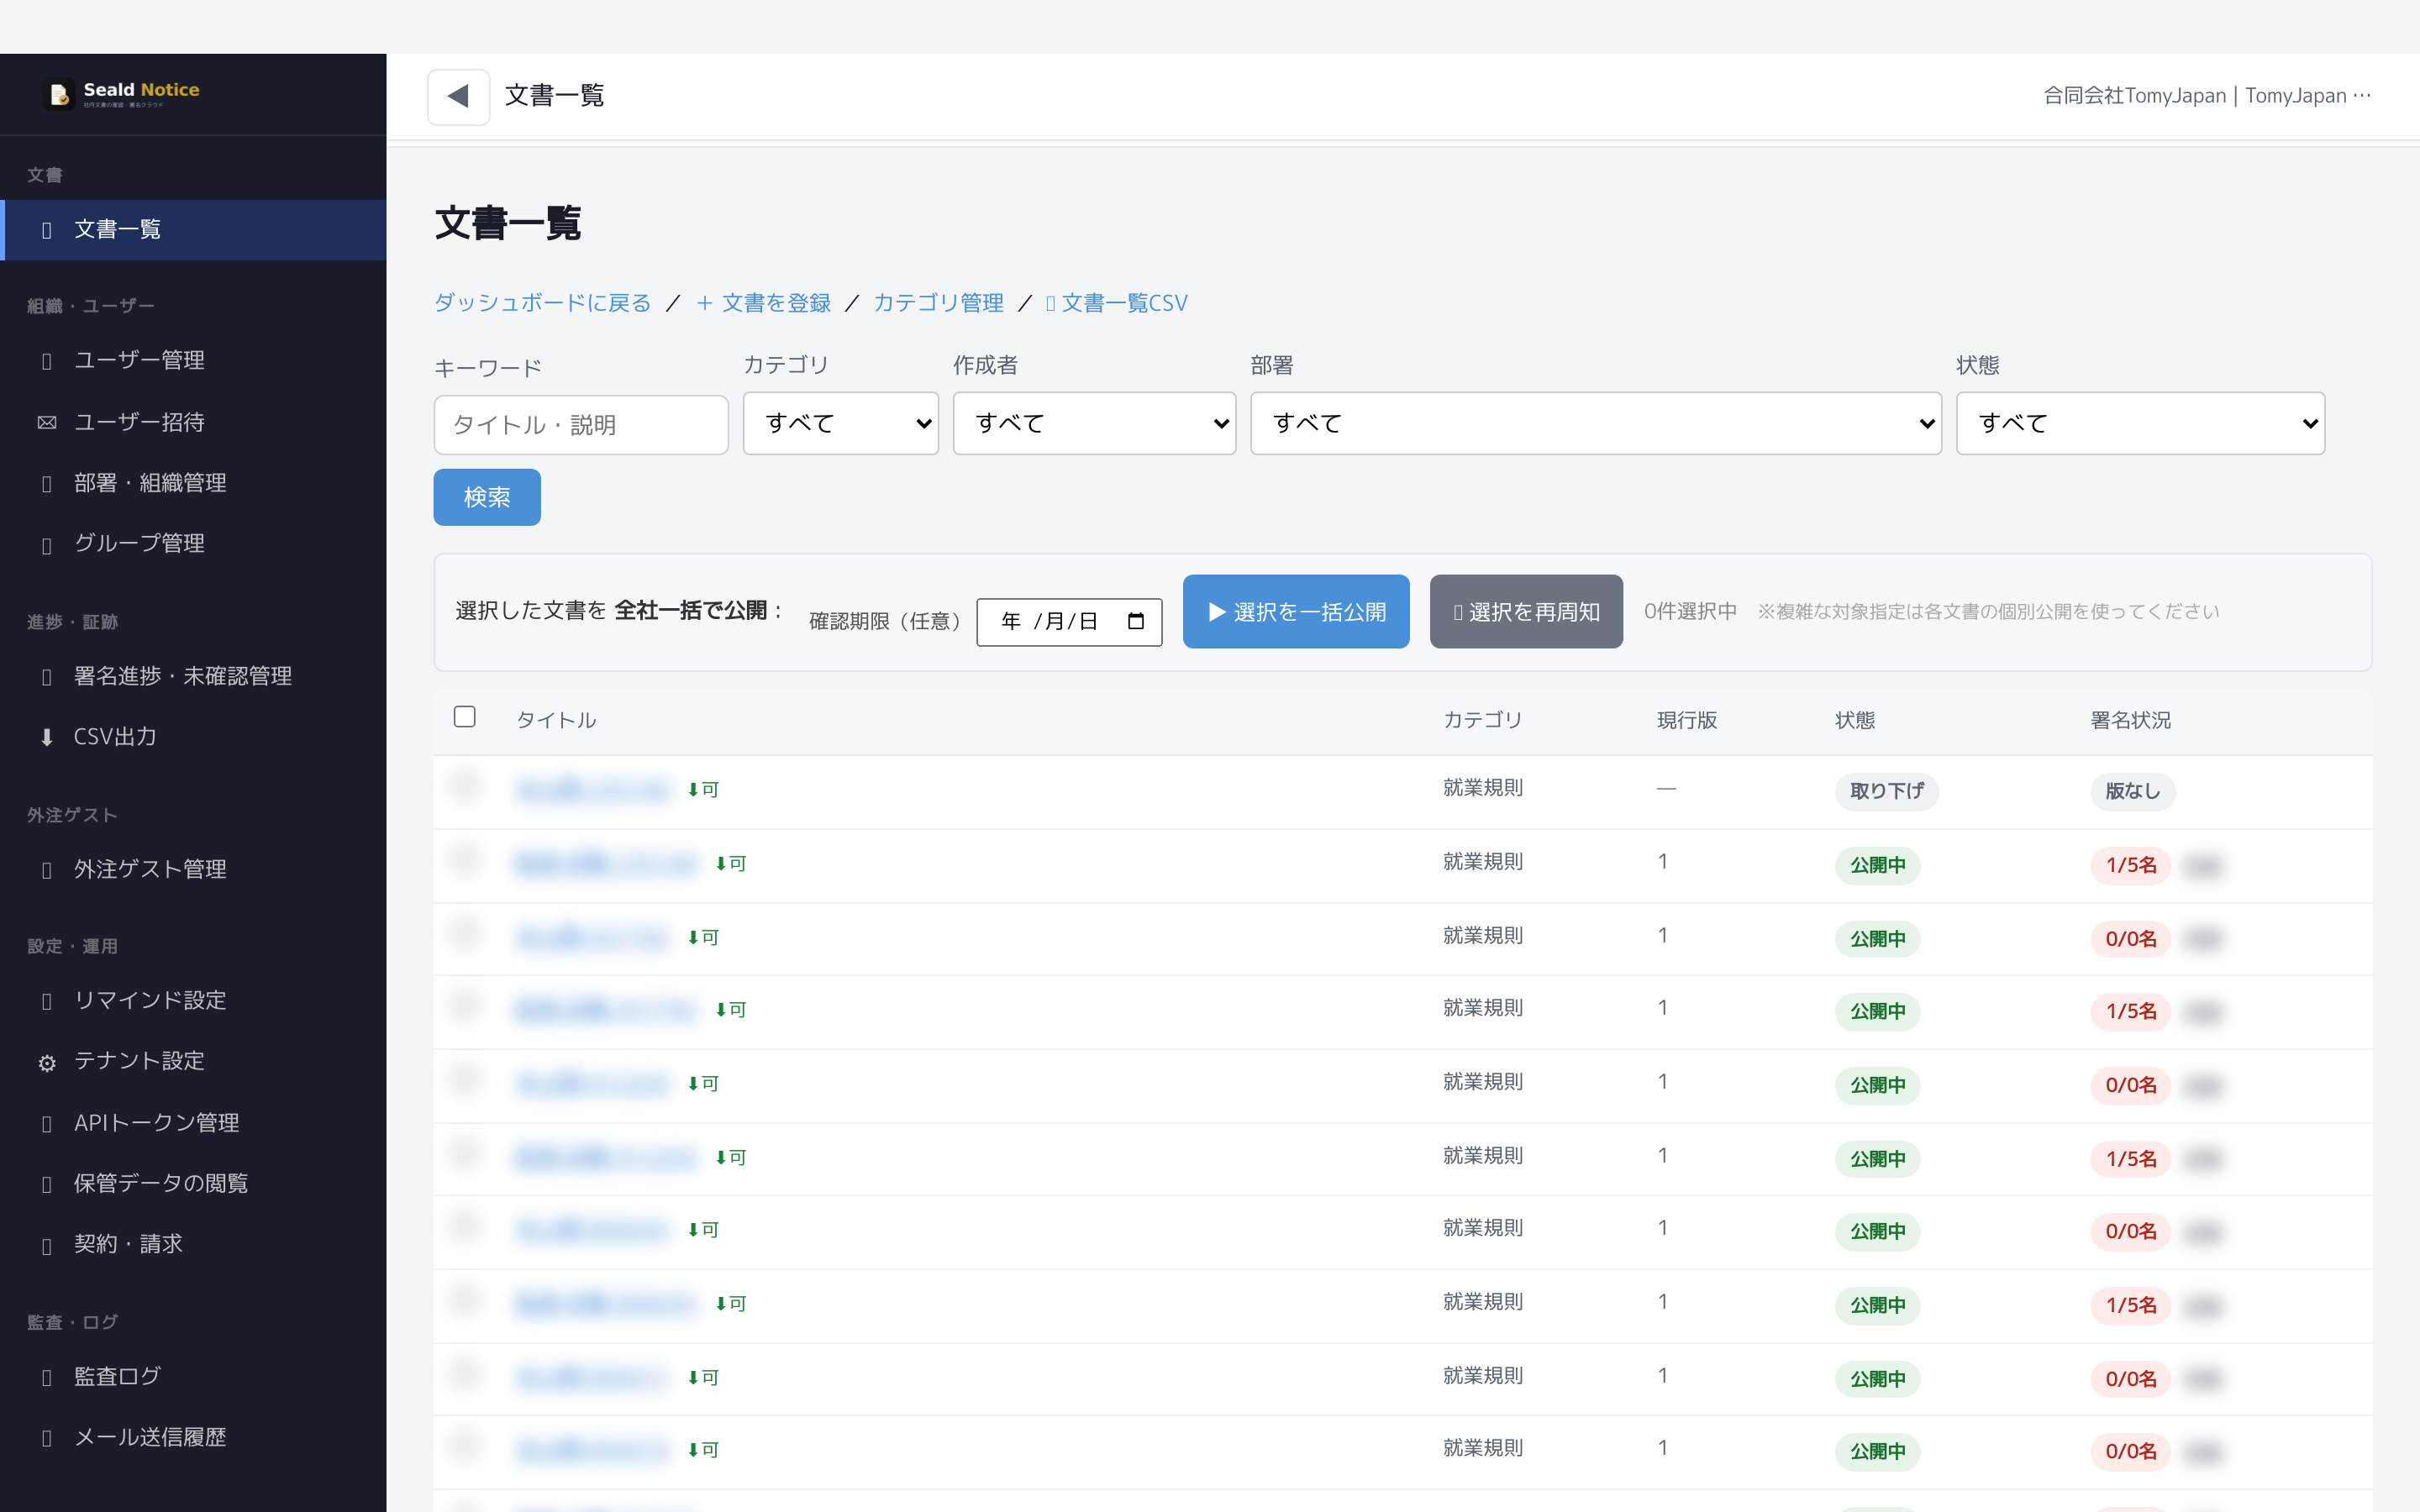
Task: Open ユーザー管理 in the sidebar
Action: 193,360
